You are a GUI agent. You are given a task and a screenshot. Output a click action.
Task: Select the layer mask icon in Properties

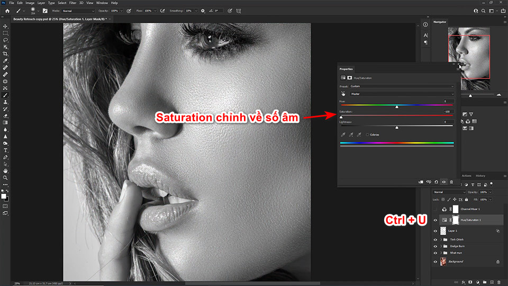[x=350, y=78]
